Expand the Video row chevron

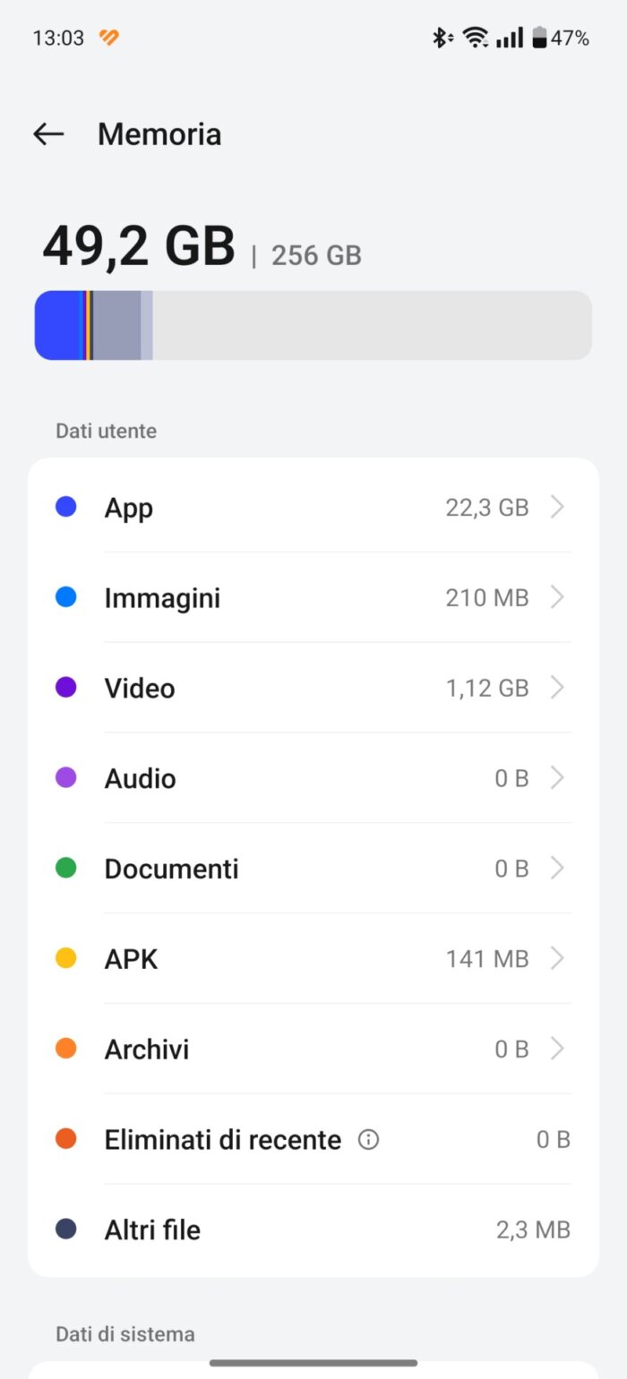[557, 688]
